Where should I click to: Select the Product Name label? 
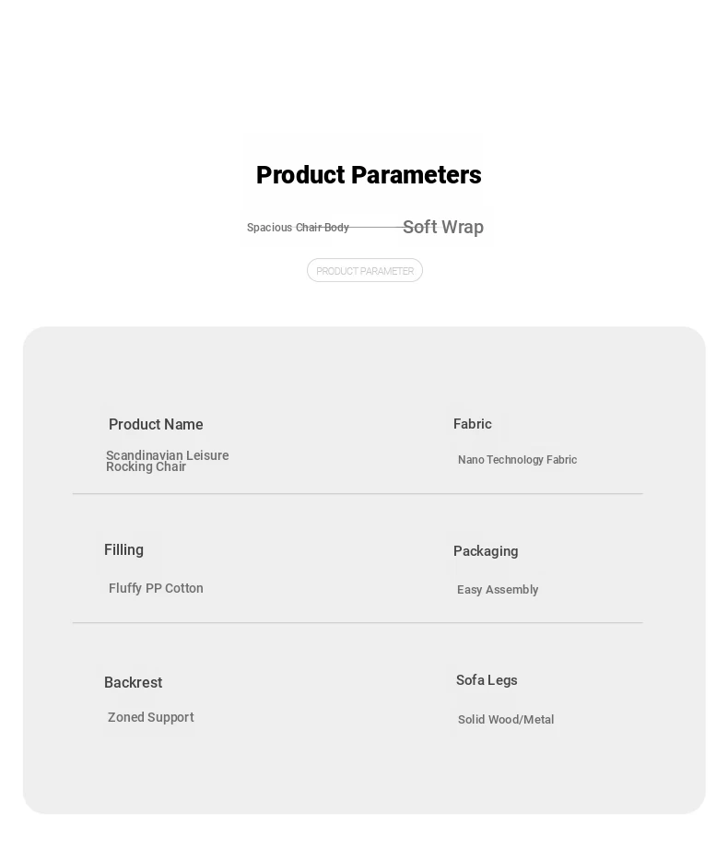156,424
